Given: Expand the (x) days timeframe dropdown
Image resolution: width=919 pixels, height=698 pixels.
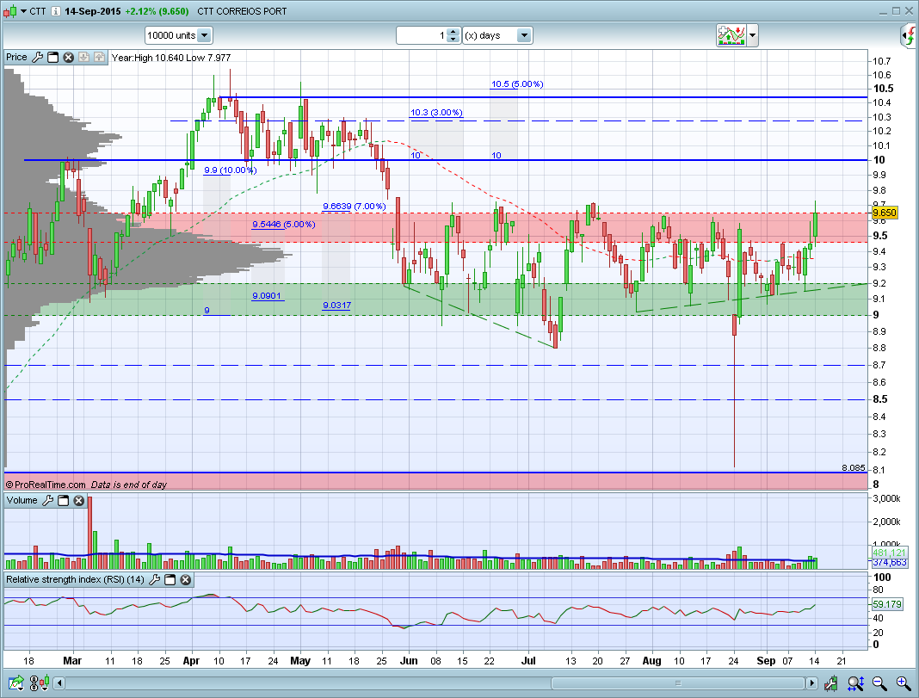Looking at the screenshot, I should [523, 35].
